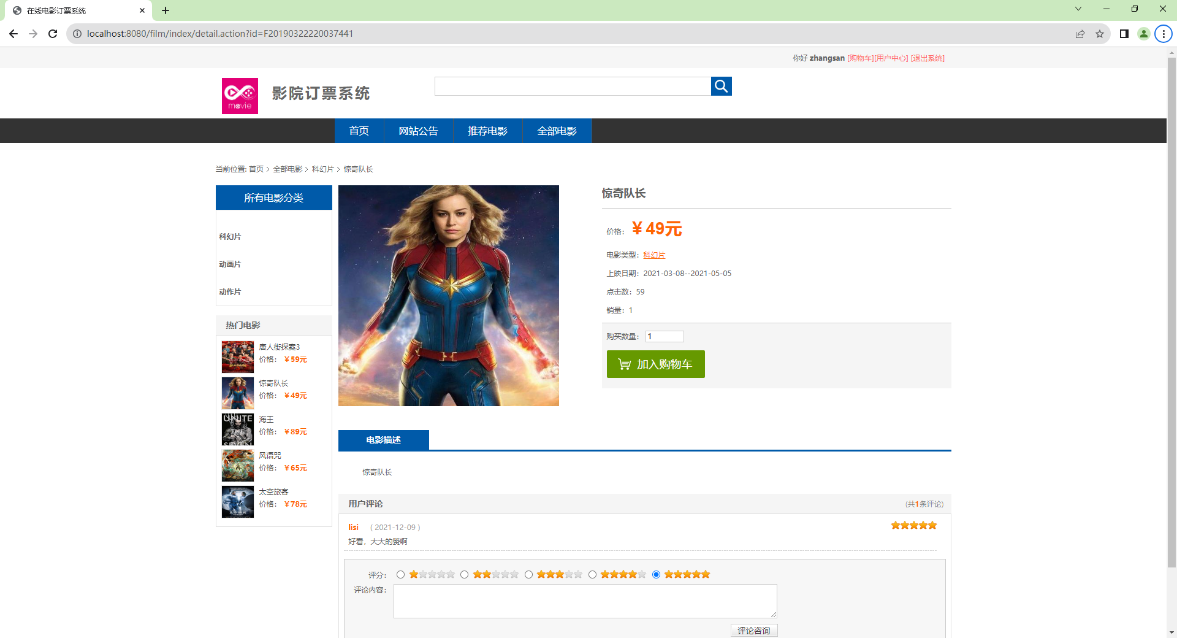The image size is (1177, 638).
Task: Focus the 评论内容 comment textarea
Action: (x=585, y=601)
